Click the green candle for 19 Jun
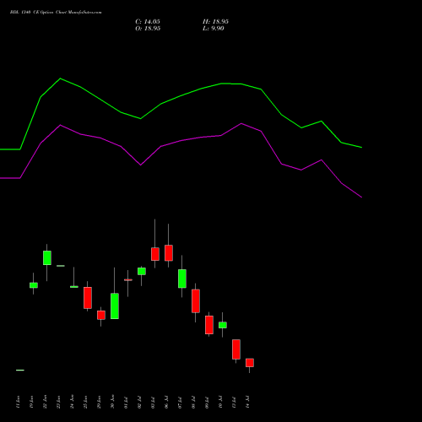 click(34, 285)
